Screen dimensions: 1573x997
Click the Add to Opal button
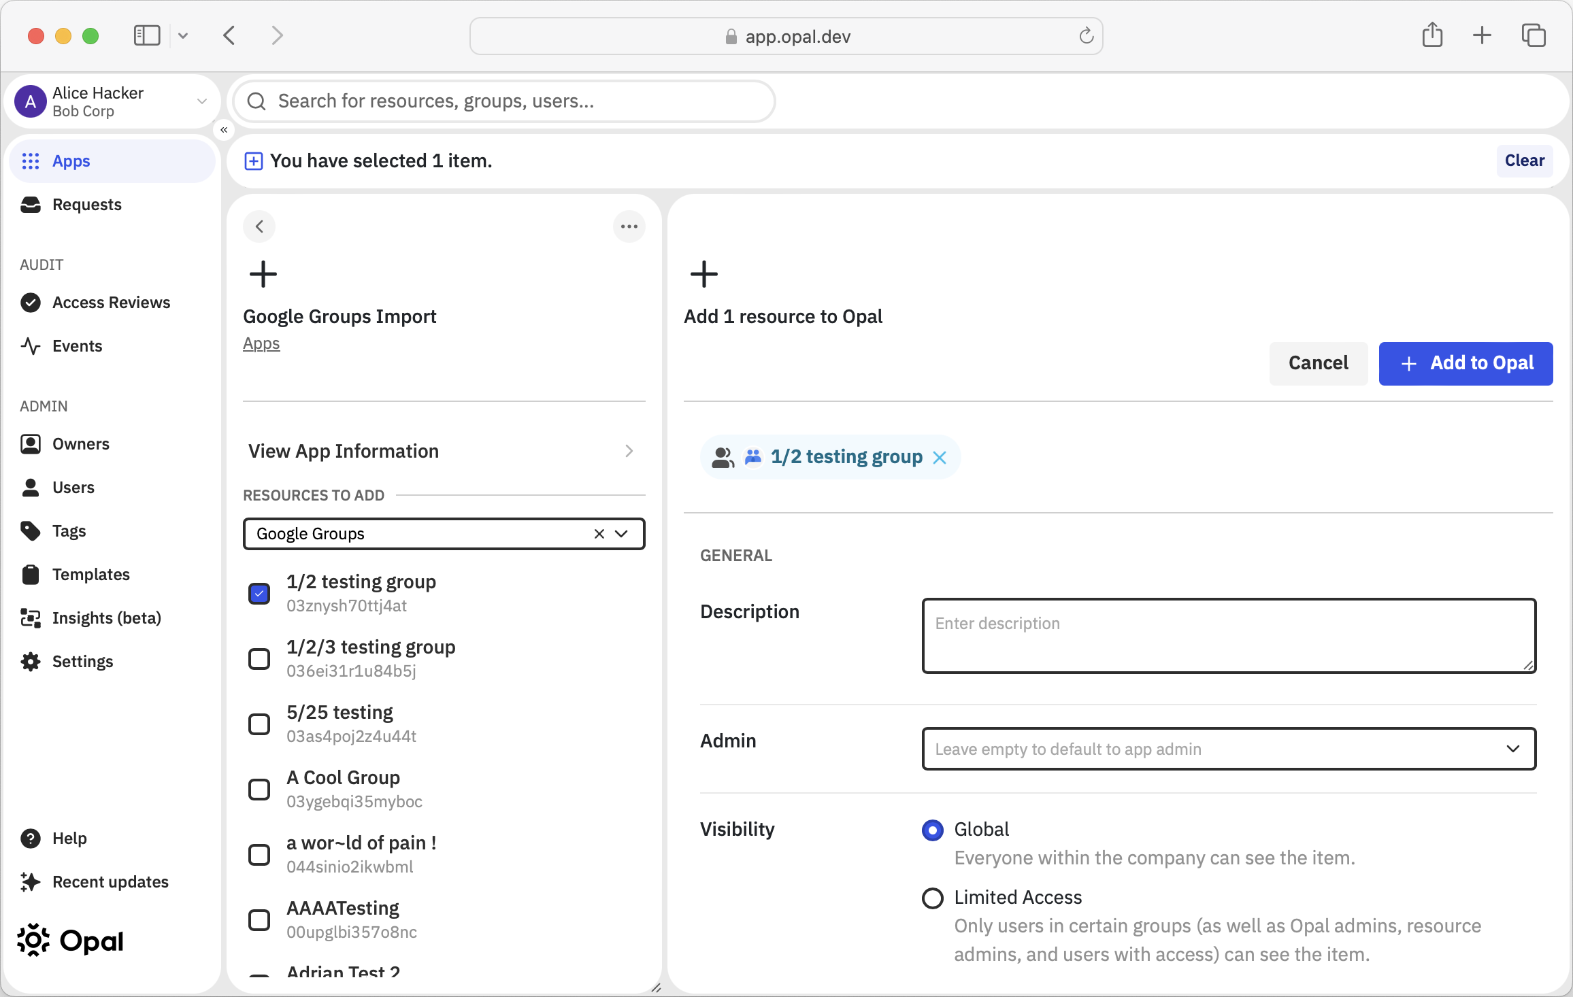pos(1466,363)
